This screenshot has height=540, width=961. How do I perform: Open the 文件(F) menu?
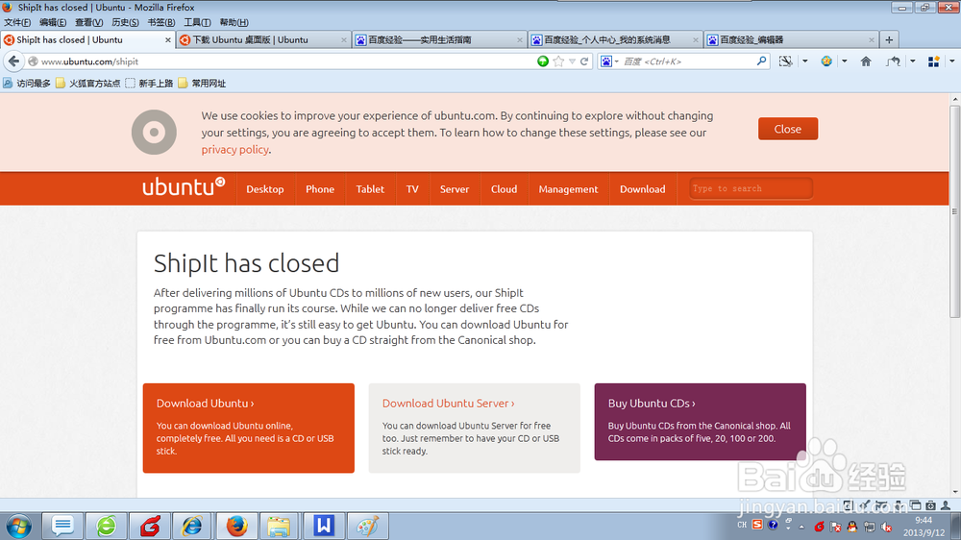(17, 22)
